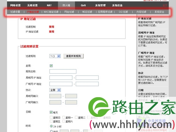The width and height of the screenshot is (176, 132).
Task: Click the first 局域网 IP 地址 field
Action: click(x=61, y=78)
